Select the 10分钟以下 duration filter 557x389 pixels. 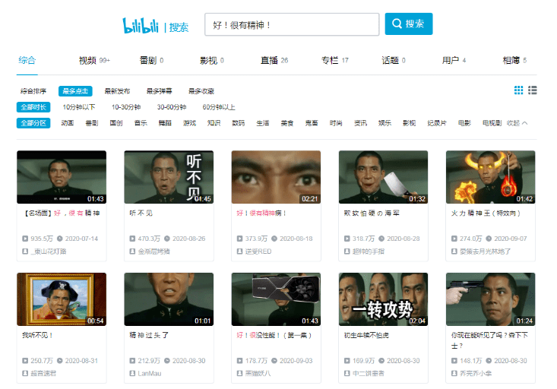click(79, 107)
